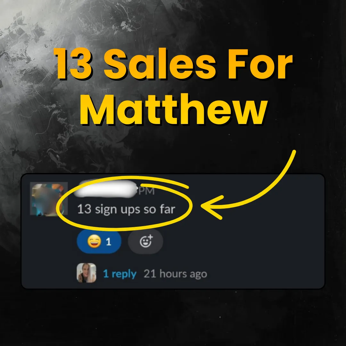Toggle the grinning emoji reaction pill
Screen dimensions: 346x346
tap(99, 242)
